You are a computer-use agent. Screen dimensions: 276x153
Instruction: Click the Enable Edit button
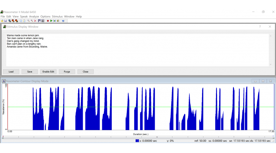[x=48, y=72]
